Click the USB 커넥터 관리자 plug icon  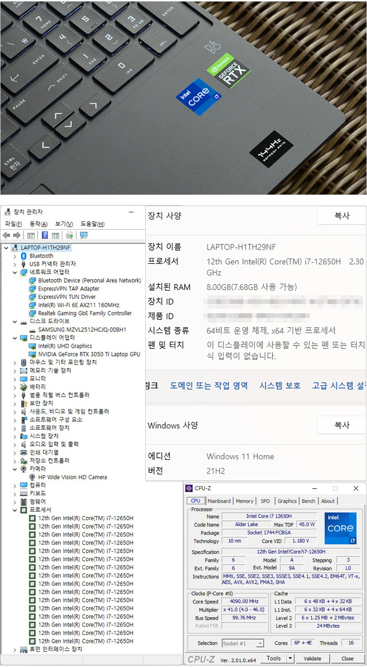click(24, 264)
